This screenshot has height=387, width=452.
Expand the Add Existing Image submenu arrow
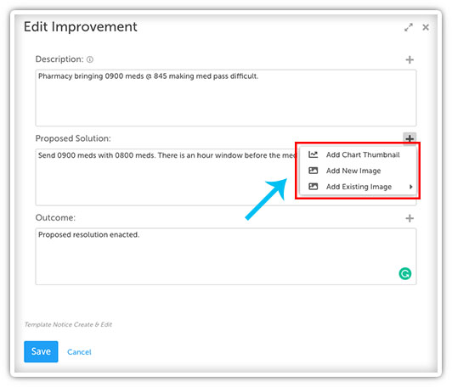pos(410,187)
